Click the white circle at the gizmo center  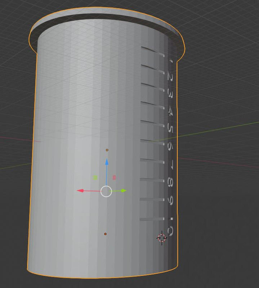tap(106, 192)
